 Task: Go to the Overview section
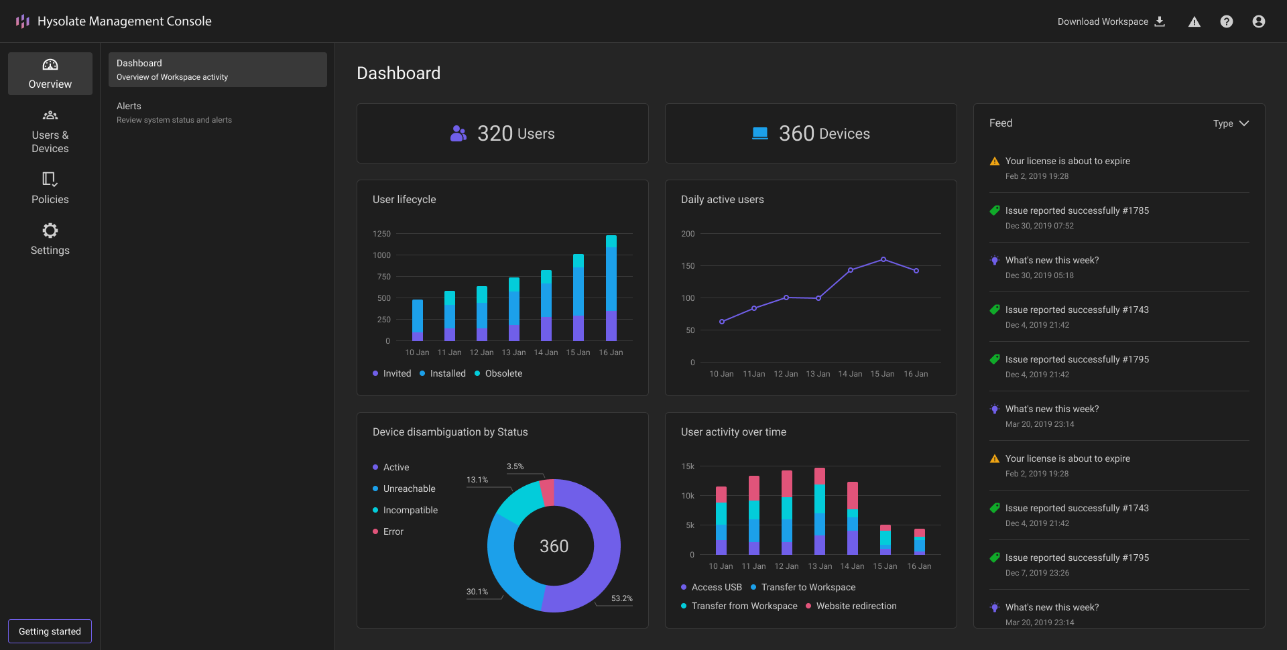[x=50, y=74]
